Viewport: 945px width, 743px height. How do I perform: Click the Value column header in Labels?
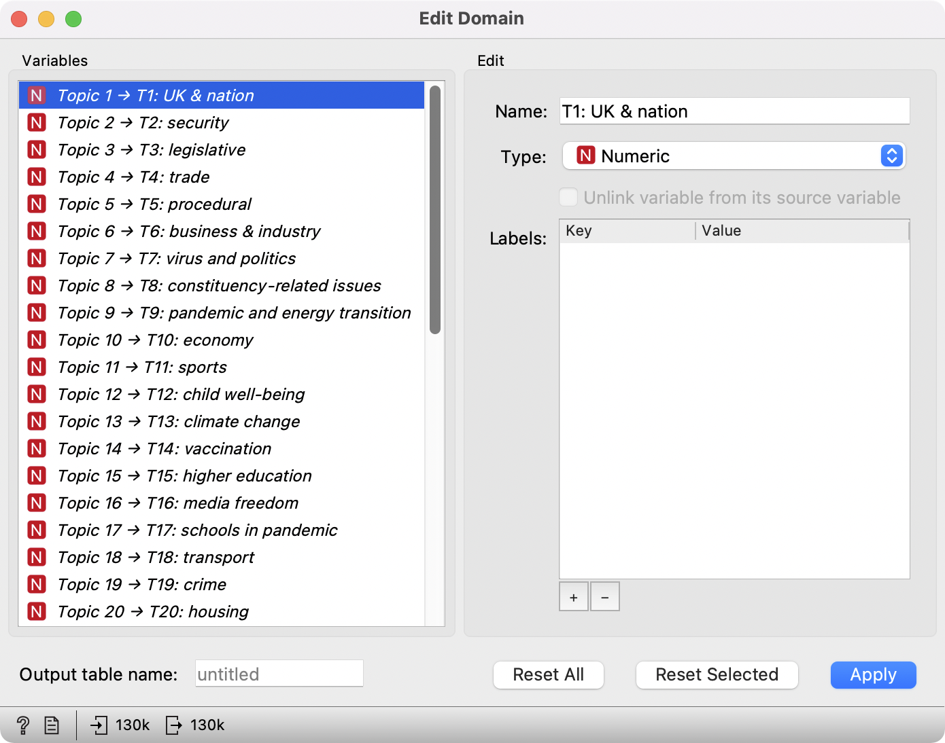(x=802, y=231)
